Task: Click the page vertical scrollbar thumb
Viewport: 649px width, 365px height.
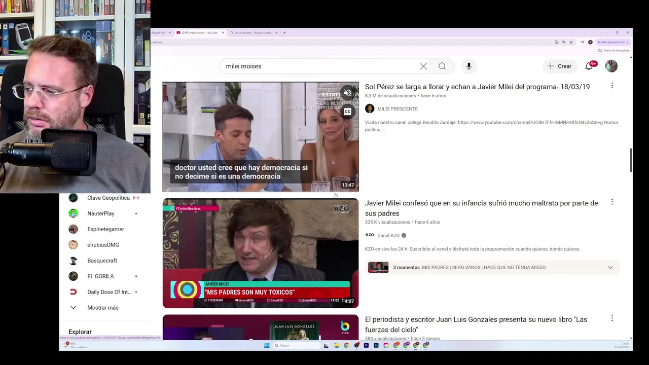Action: pyautogui.click(x=631, y=160)
